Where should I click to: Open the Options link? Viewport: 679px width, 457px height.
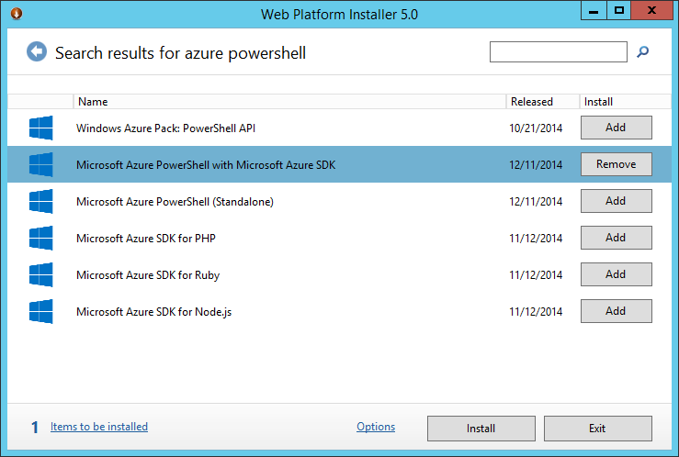pyautogui.click(x=376, y=427)
